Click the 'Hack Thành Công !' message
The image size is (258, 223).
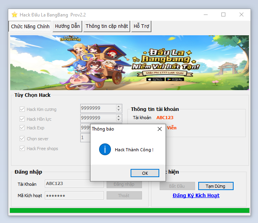tap(134, 150)
